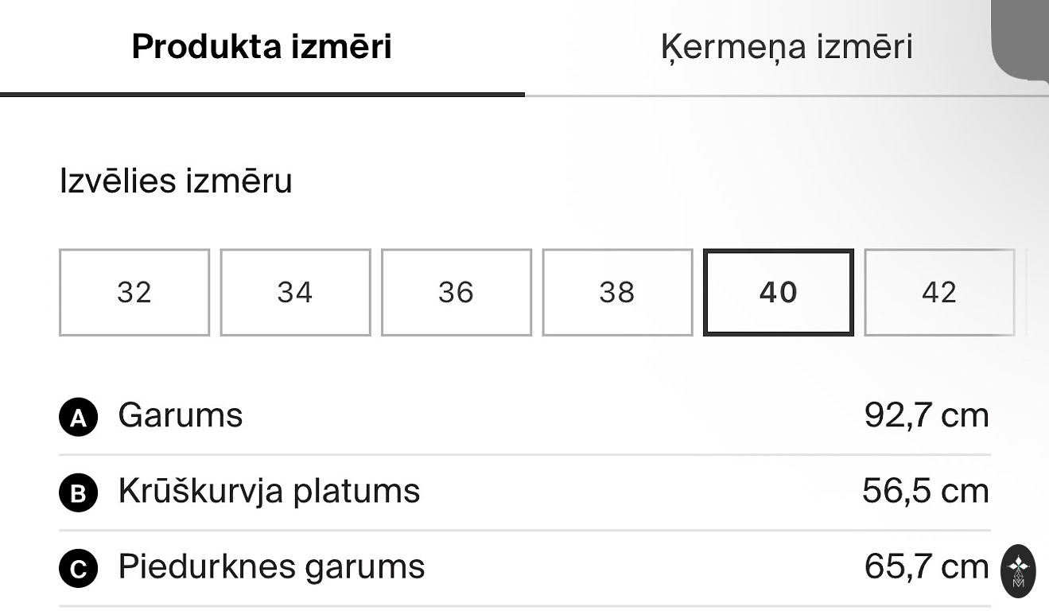The width and height of the screenshot is (1049, 611).
Task: Click the gray corner element at top right
Action: coord(1021,37)
